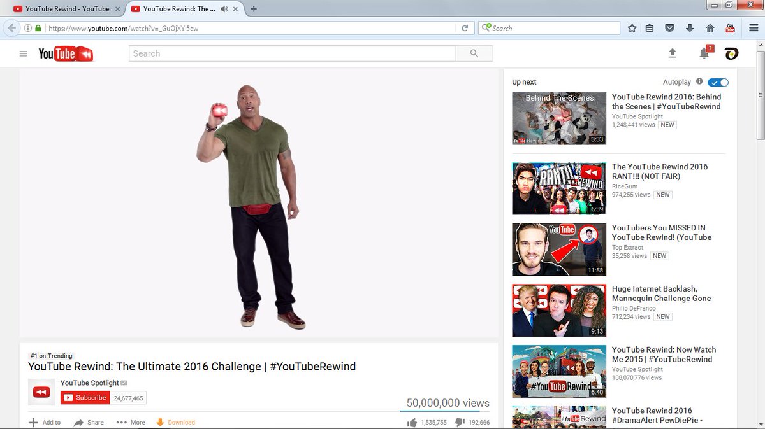
Task: Open title YouTubers You MISSED IN YouTube Rewind
Action: (x=662, y=232)
